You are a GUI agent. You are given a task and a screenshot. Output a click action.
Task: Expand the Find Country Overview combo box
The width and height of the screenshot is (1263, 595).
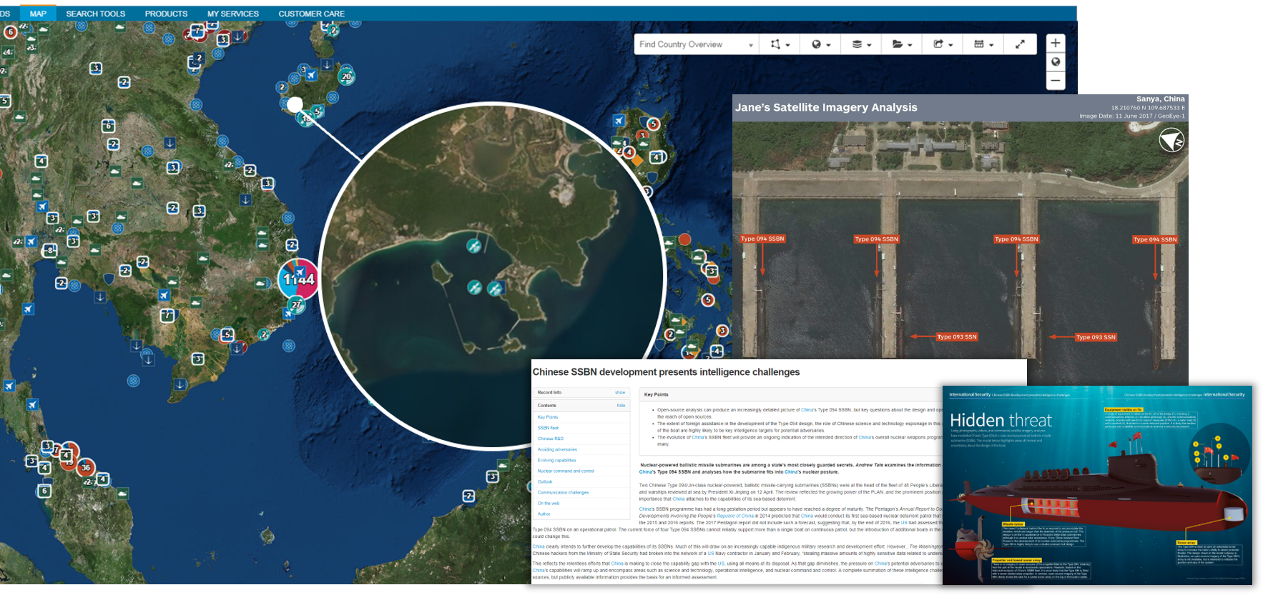pos(696,44)
